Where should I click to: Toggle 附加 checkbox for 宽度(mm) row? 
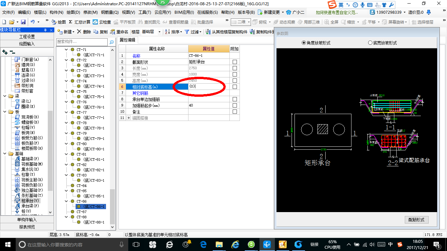click(x=235, y=75)
